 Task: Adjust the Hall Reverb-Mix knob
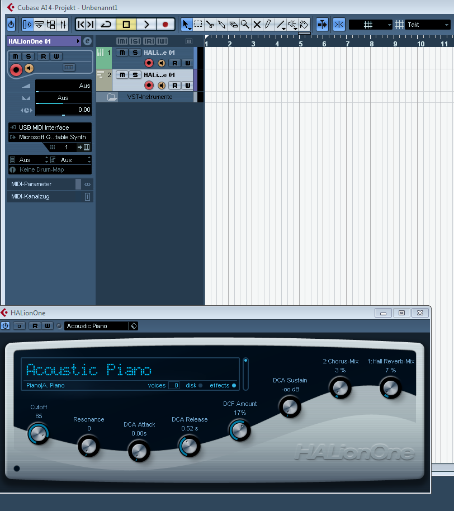coord(391,388)
